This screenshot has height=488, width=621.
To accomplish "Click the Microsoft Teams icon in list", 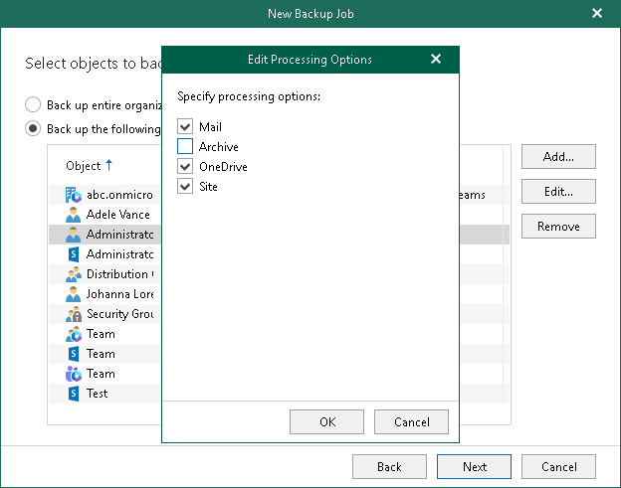I will click(73, 374).
